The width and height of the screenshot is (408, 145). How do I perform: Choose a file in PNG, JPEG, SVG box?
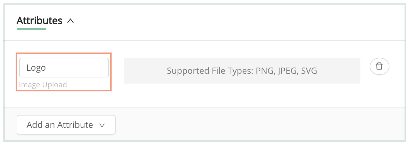242,71
